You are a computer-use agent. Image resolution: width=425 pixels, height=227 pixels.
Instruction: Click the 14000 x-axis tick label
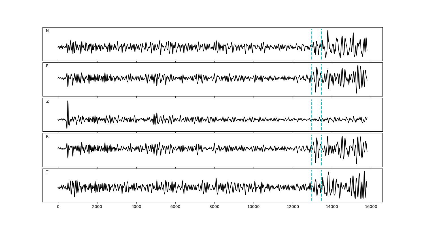(332, 207)
